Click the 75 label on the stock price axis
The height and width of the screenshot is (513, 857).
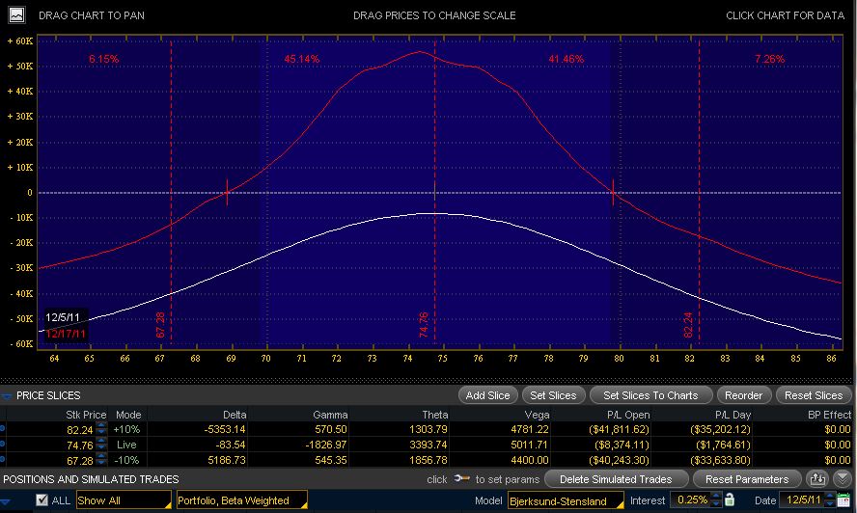coord(442,359)
